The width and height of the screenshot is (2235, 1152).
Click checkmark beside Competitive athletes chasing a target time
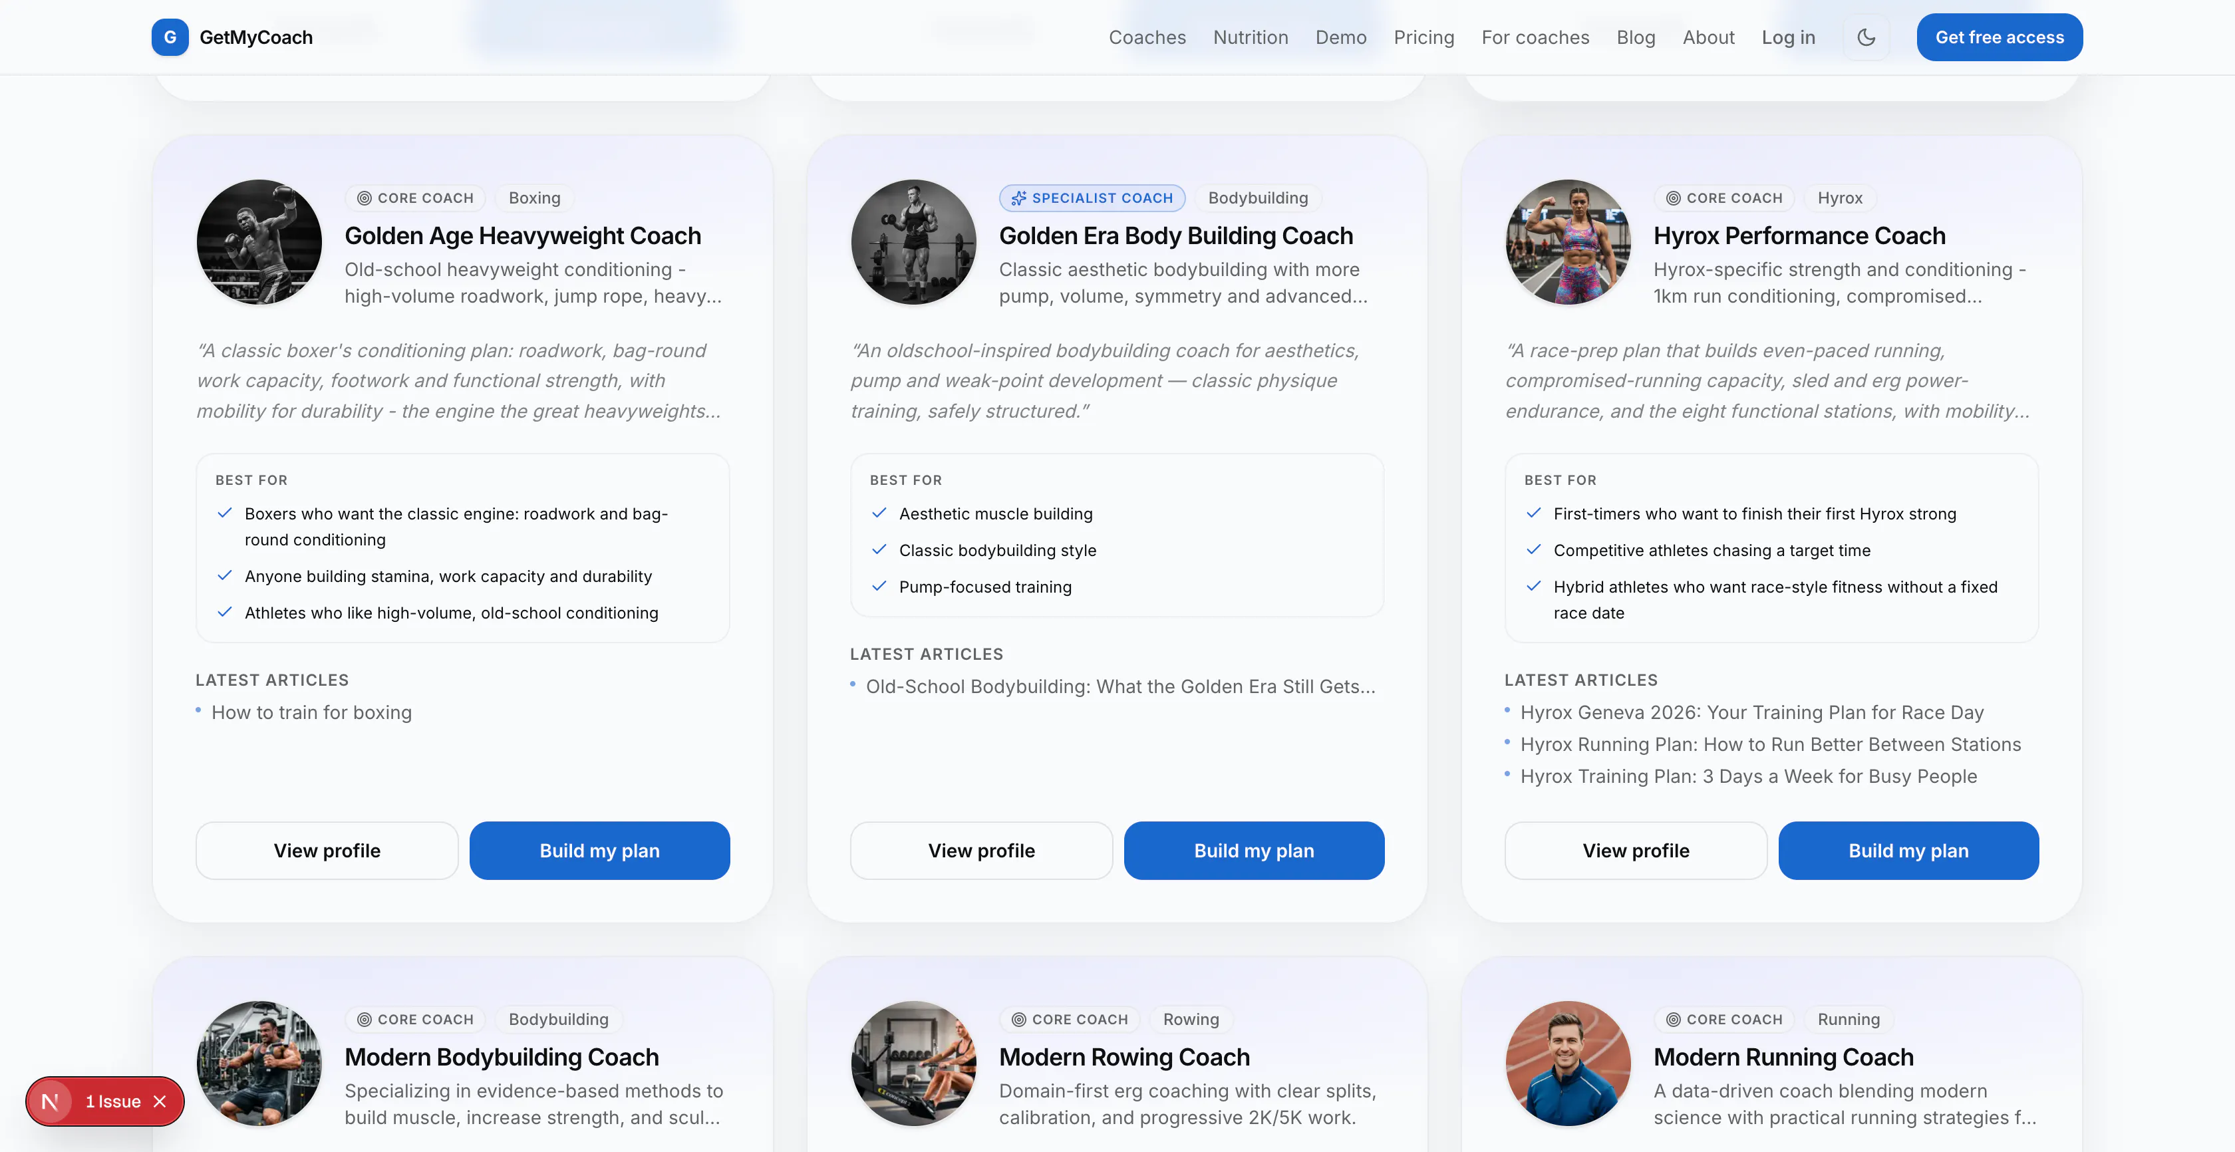click(1533, 549)
